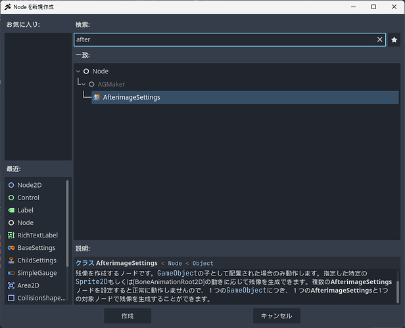Click Control icon in recent list

click(11, 197)
